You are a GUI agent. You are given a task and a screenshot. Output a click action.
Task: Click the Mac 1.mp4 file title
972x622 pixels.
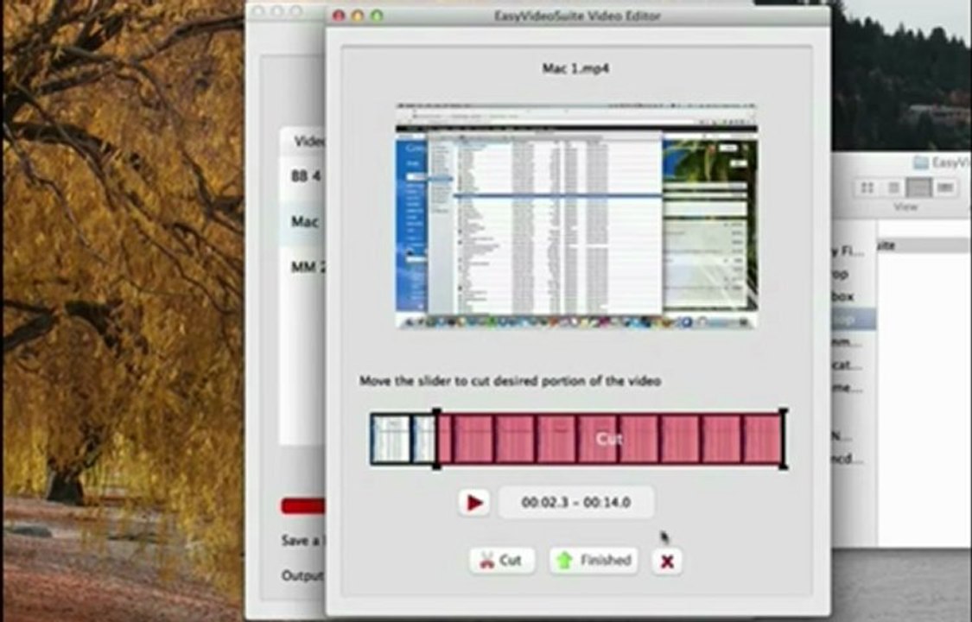[575, 68]
